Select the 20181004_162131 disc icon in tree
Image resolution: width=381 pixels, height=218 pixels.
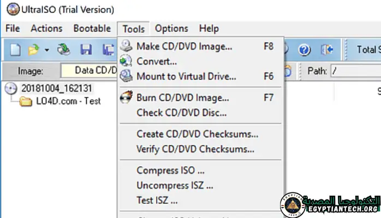pos(11,88)
